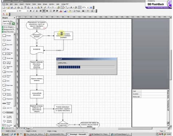Click the Undo arrow icon
Screen dimensions: 173x136
[x=49, y=8]
